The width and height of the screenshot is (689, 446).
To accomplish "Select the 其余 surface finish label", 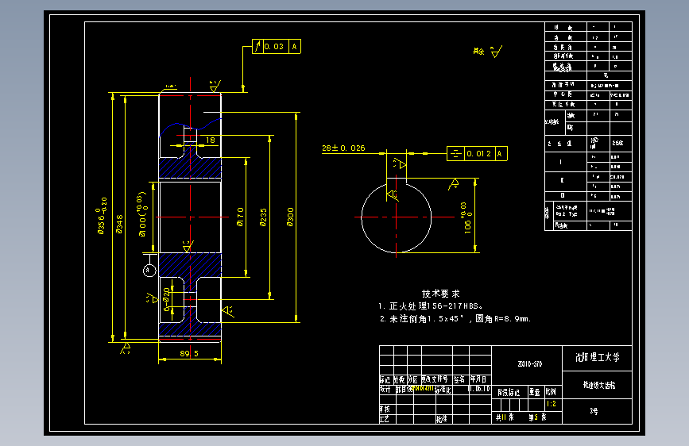I will [x=478, y=52].
